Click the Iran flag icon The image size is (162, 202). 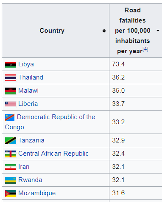11,167
